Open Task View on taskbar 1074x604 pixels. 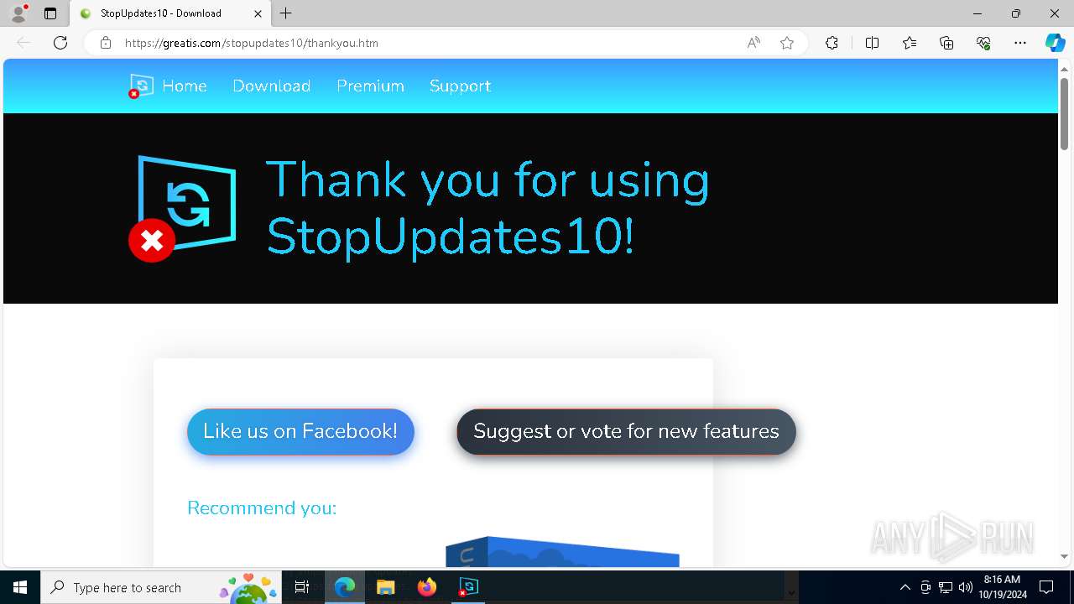tap(302, 587)
